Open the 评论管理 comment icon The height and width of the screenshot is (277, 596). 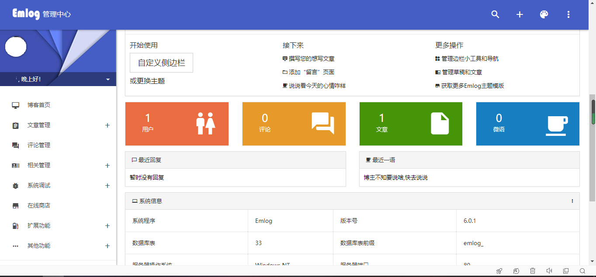pos(16,145)
